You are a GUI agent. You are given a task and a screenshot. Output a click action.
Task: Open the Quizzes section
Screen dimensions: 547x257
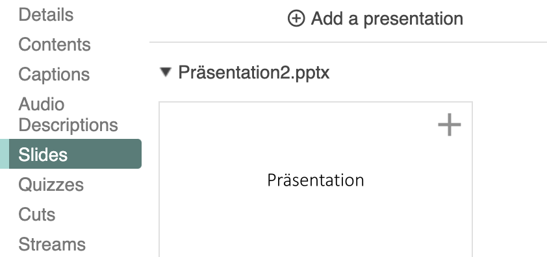pyautogui.click(x=51, y=184)
